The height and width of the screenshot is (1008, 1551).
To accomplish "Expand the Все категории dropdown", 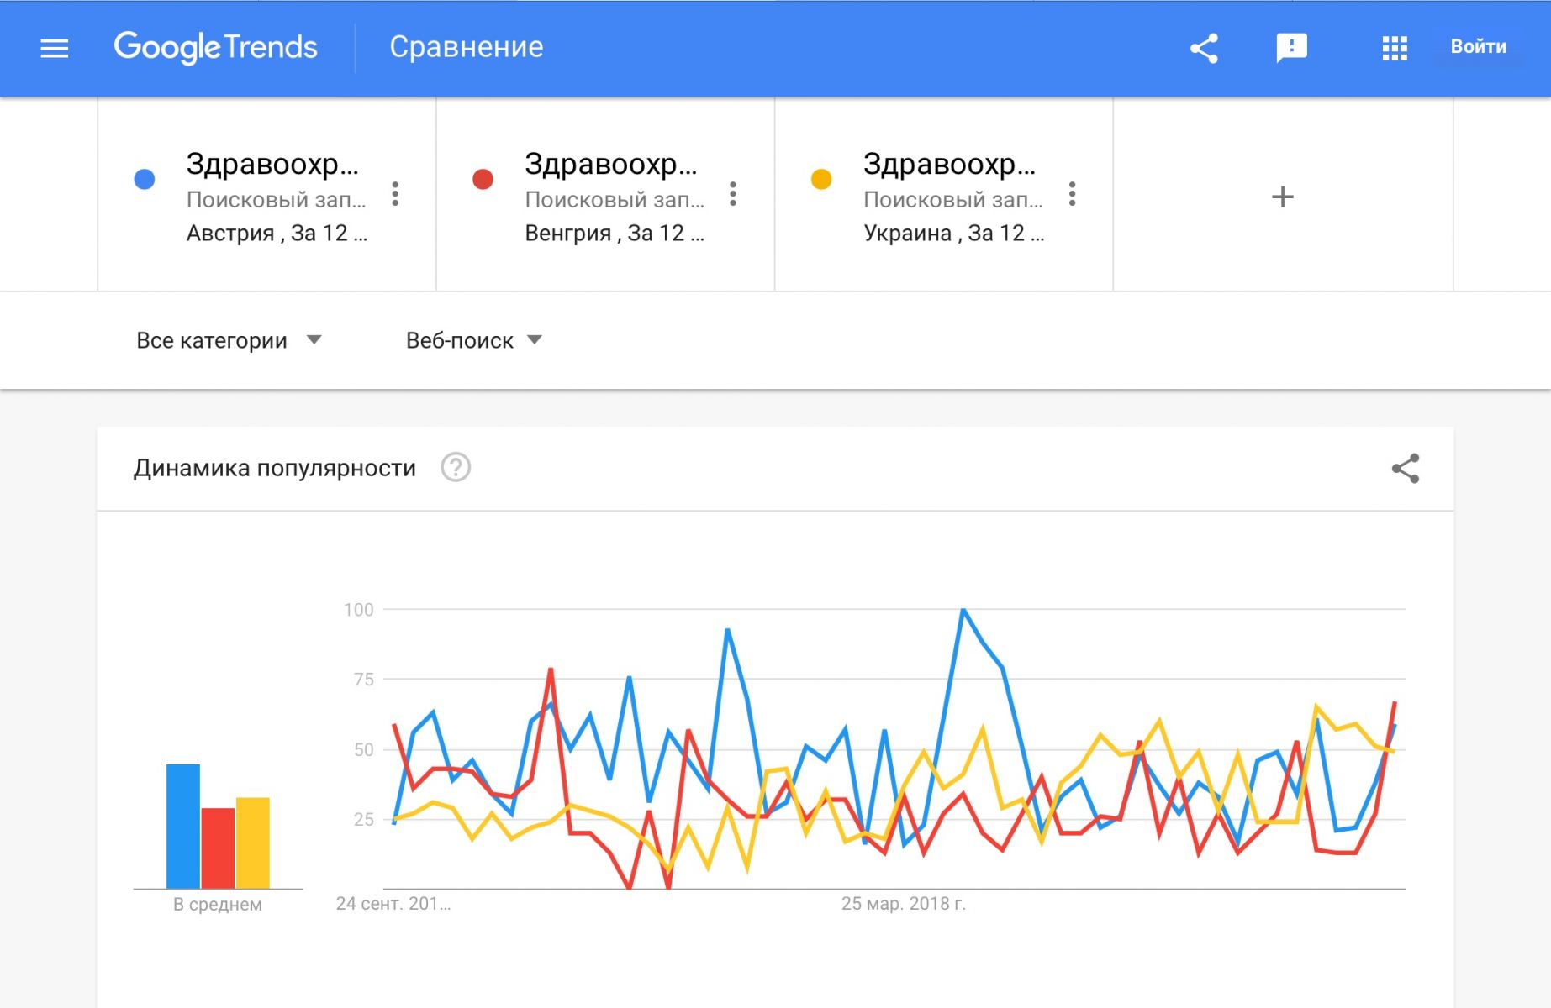I will click(x=229, y=340).
